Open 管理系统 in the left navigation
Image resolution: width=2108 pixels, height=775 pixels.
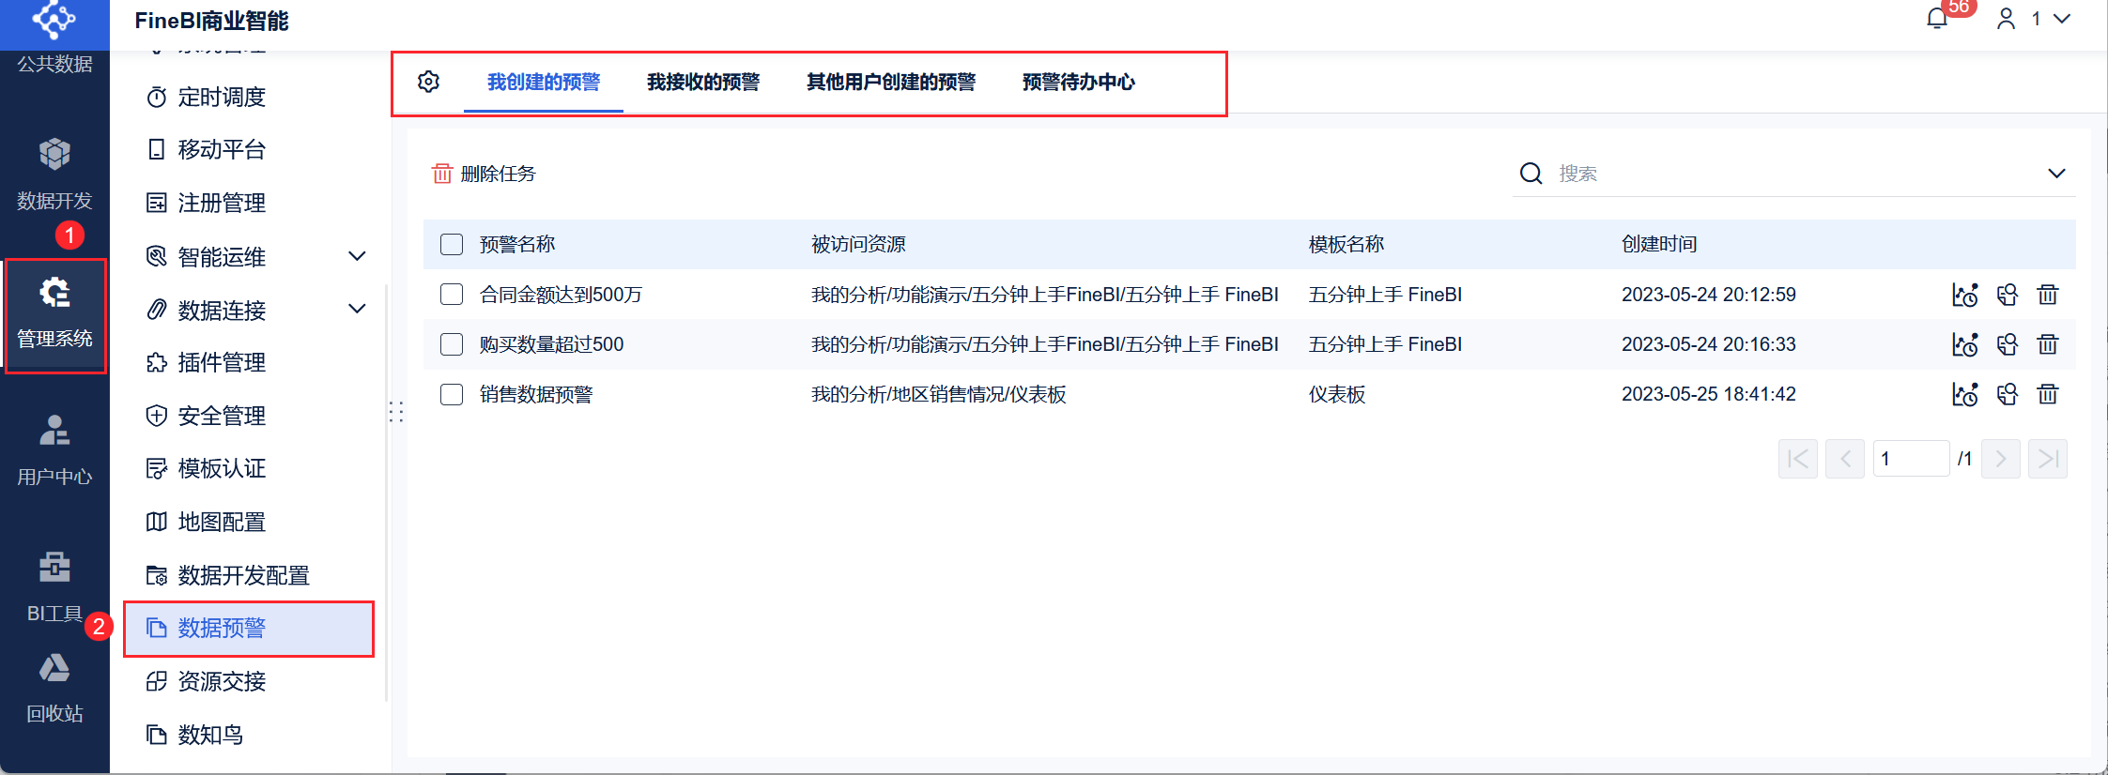pyautogui.click(x=54, y=315)
